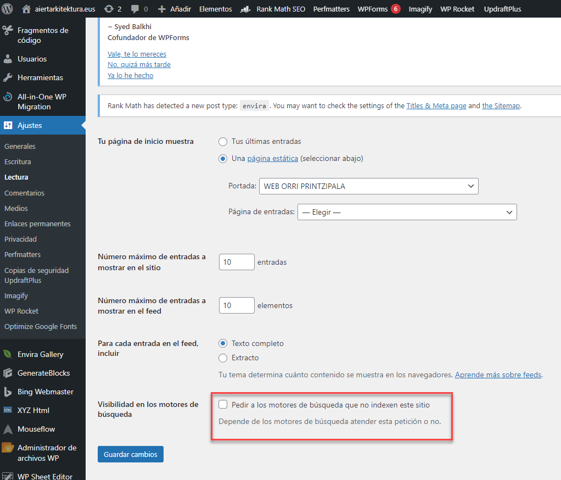Click the XYZ Html icon

(x=8, y=410)
